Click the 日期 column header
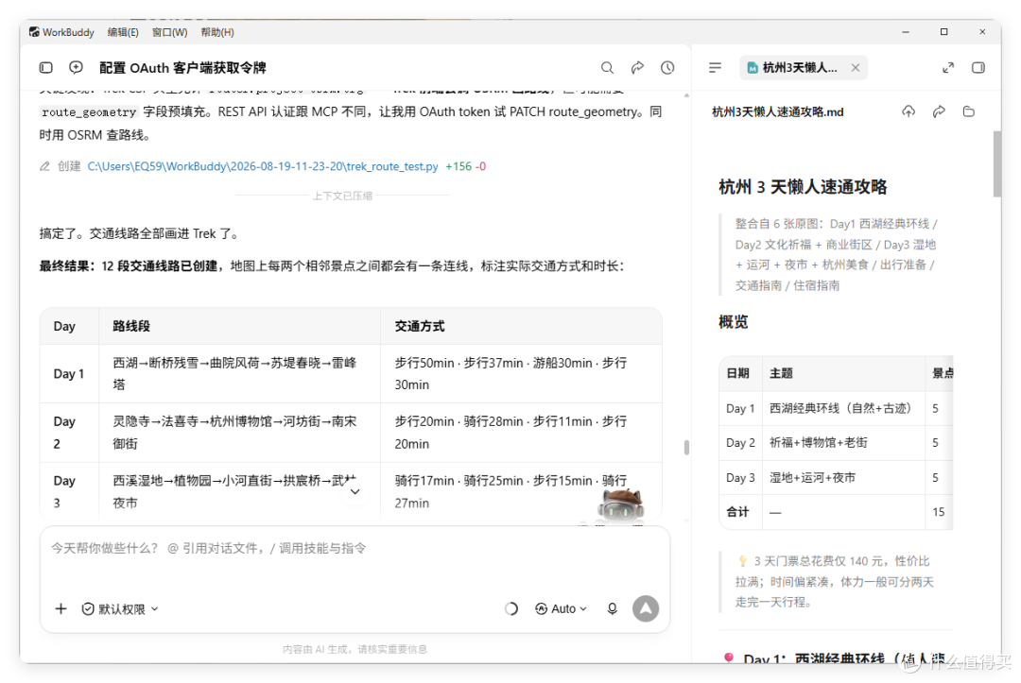Screen dimensions: 1021x683 tap(737, 373)
